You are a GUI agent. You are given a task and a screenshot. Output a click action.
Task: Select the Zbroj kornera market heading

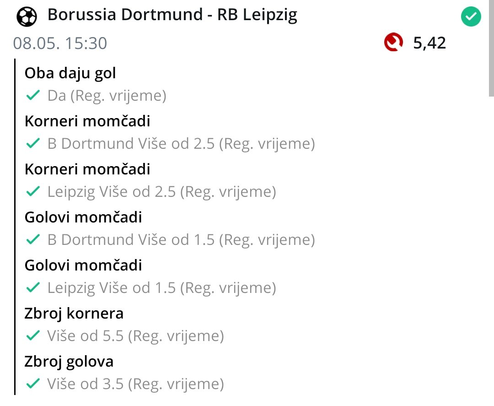coord(74,314)
